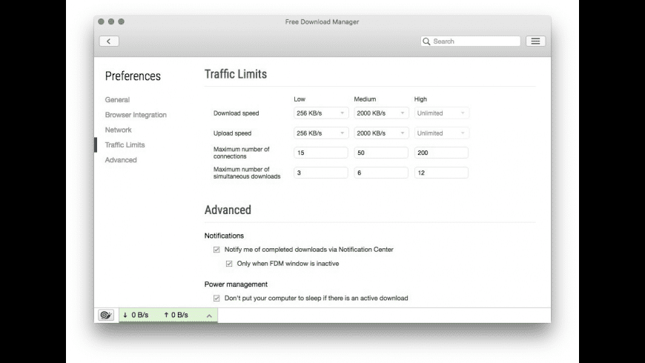Click the download speed arrow indicator
This screenshot has width=645, height=363.
[x=125, y=315]
